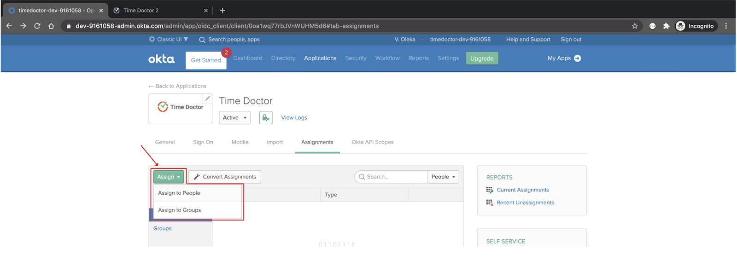
Task: Click the Type column header
Action: coord(331,195)
